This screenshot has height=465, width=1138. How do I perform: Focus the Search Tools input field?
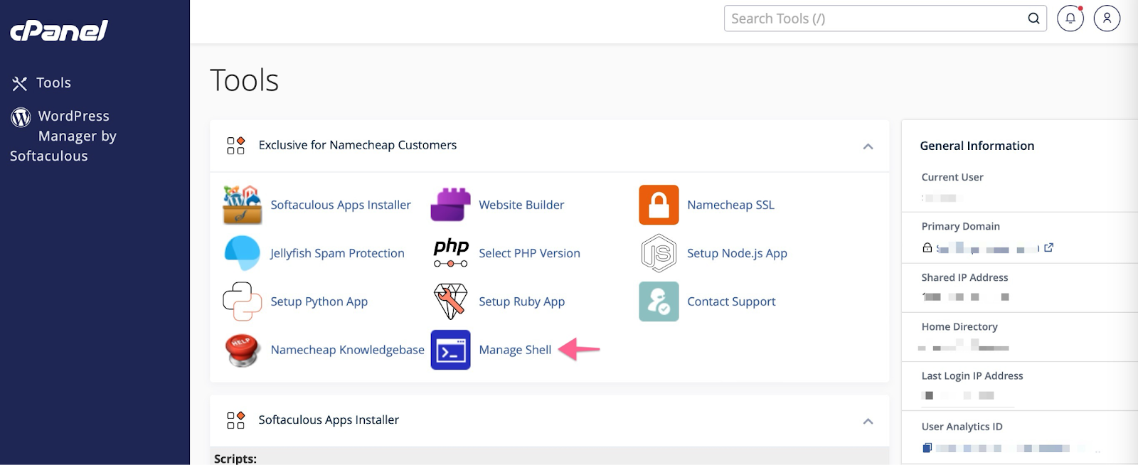click(x=875, y=18)
